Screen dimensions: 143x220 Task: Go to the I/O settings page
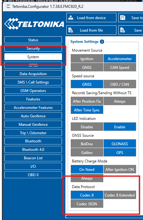click(33, 166)
